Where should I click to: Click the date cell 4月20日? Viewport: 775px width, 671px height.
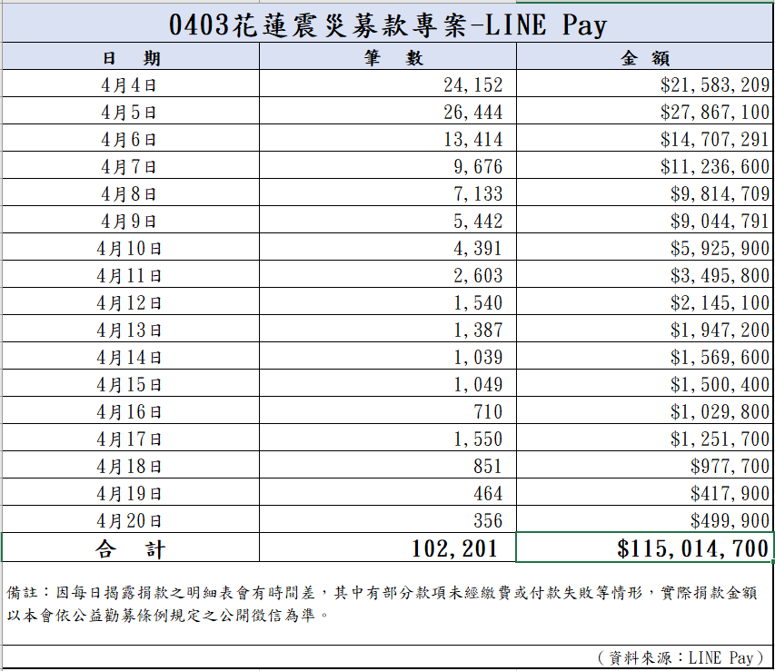tap(131, 518)
